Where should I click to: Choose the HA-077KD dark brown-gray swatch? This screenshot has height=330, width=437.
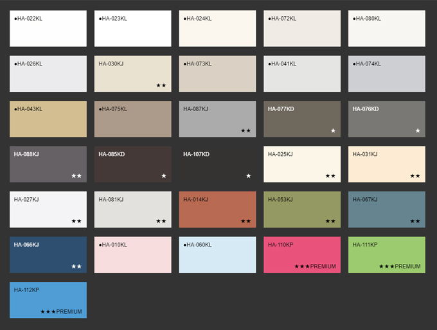[x=302, y=119]
